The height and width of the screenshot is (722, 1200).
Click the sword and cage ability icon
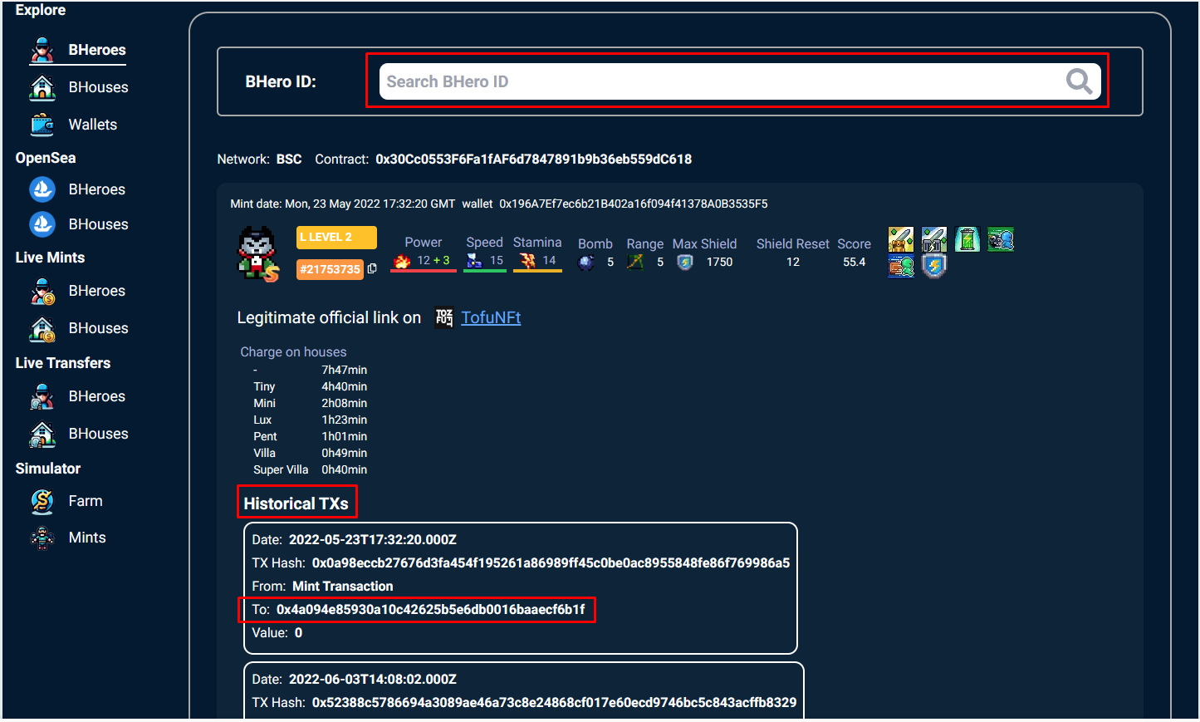934,239
